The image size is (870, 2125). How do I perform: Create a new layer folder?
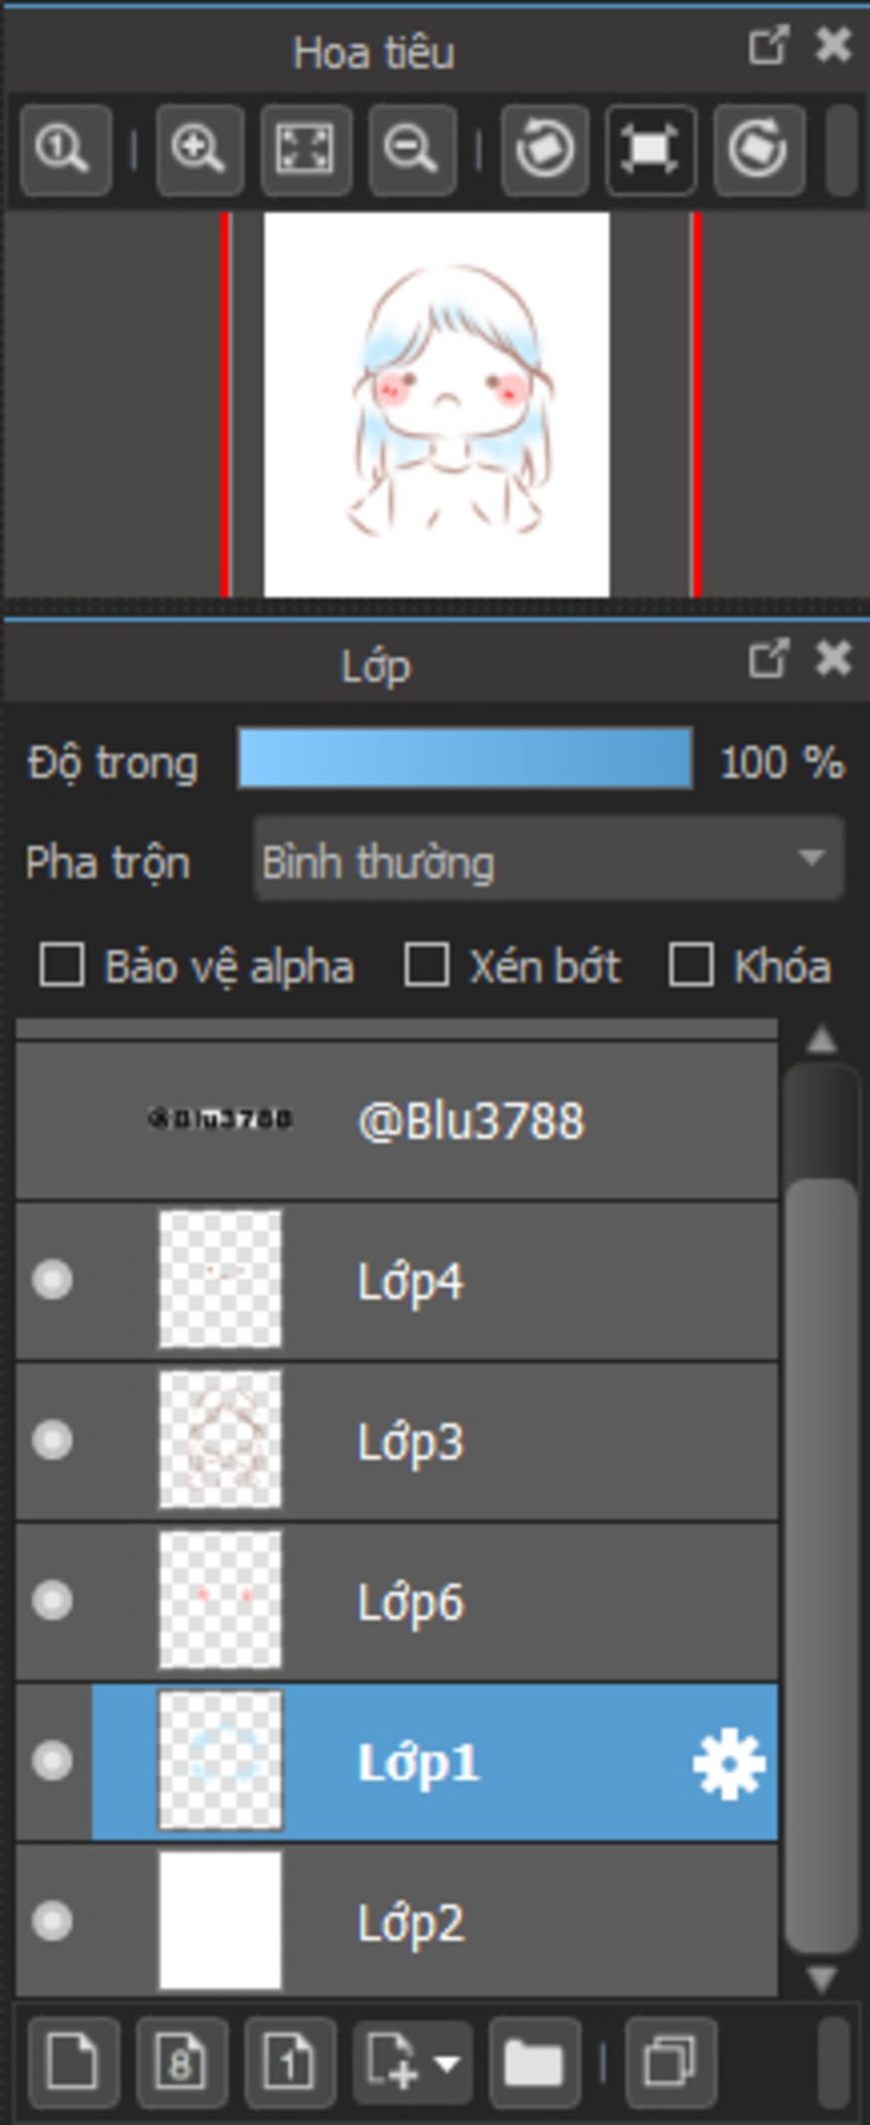click(x=534, y=2062)
